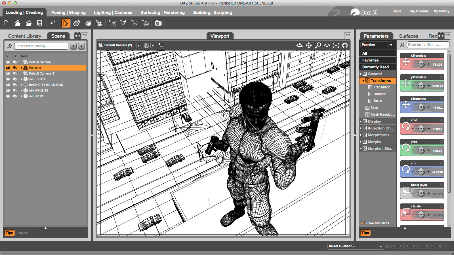The width and height of the screenshot is (454, 255).
Task: Create a new distant light
Action: 112,23
